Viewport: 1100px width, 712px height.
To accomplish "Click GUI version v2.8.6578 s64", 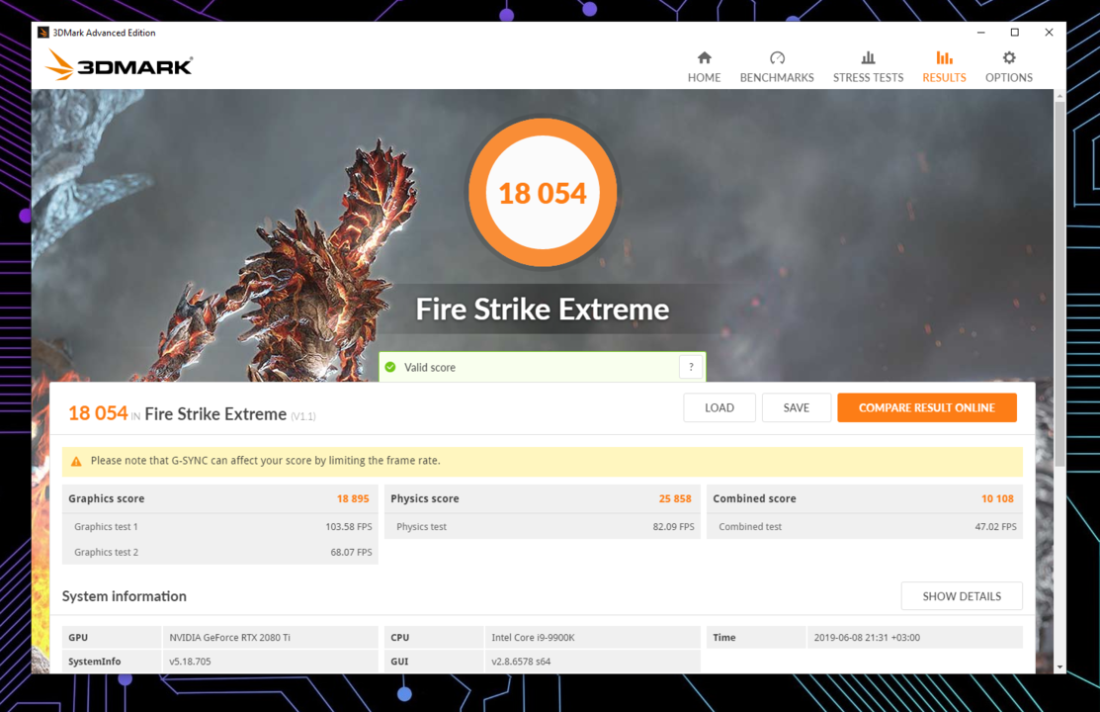I will pos(521,662).
